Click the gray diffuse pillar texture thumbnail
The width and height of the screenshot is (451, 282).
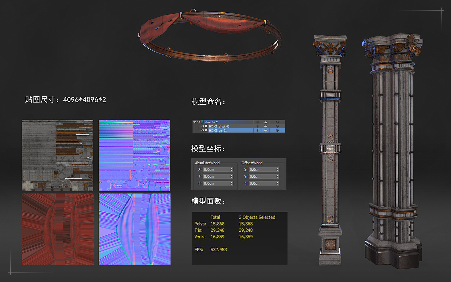(57, 156)
